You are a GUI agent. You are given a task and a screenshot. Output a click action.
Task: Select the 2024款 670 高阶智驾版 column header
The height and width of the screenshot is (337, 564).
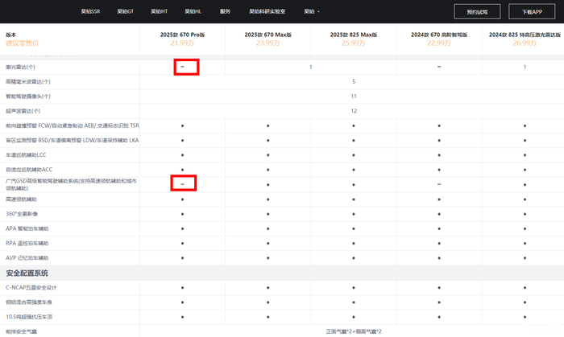[x=439, y=35]
